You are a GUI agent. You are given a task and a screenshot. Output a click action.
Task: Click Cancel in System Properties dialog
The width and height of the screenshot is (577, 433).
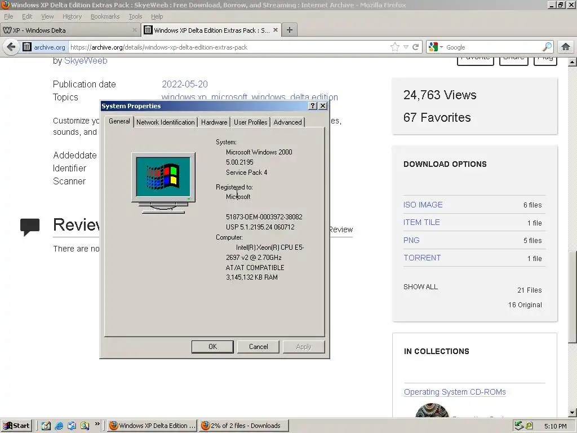pos(258,347)
